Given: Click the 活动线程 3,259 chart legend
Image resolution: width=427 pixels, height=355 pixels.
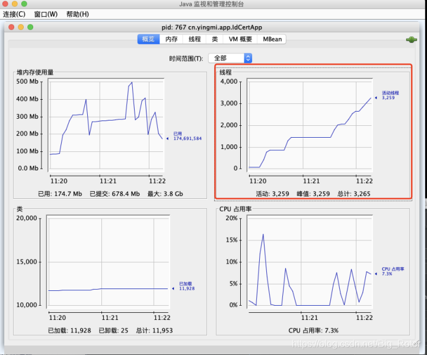Looking at the screenshot, I should pos(390,95).
